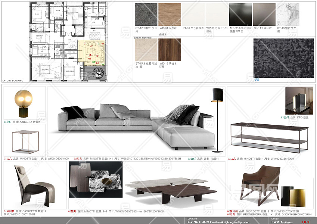Image resolution: width=317 pixels, height=224 pixels.
Task: Click the '01休闲椅 品牌: GIORGETTI' caption
Action: (x=25, y=212)
